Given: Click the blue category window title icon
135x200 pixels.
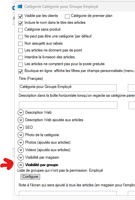Looking at the screenshot, I should [x=20, y=7].
